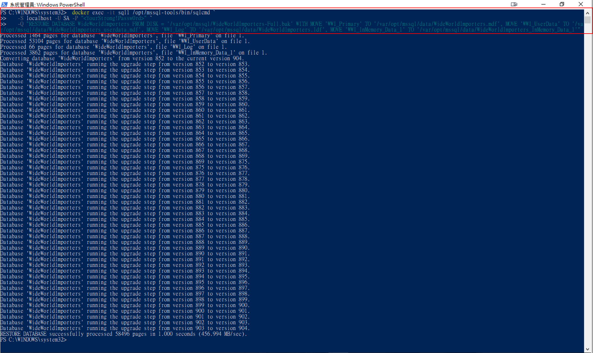Click the upgrade line from version 869 to 875
Image resolution: width=593 pixels, height=353 pixels.
(125, 162)
